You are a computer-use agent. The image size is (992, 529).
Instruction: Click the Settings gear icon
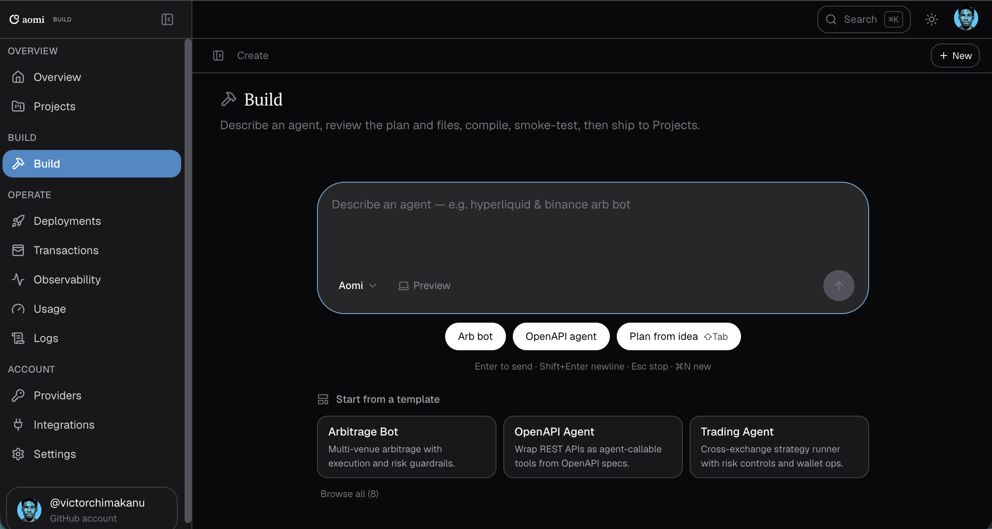point(18,454)
